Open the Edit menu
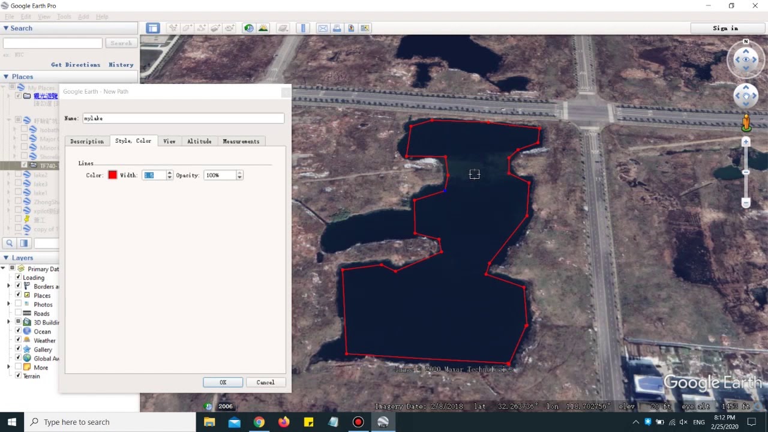Image resolution: width=768 pixels, height=432 pixels. 26,17
